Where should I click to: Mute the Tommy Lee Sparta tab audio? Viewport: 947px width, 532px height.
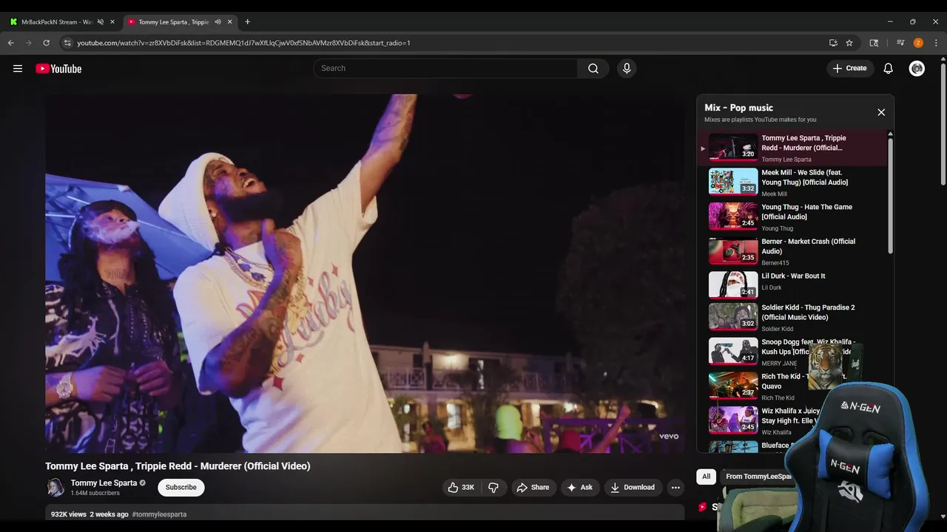click(x=218, y=22)
